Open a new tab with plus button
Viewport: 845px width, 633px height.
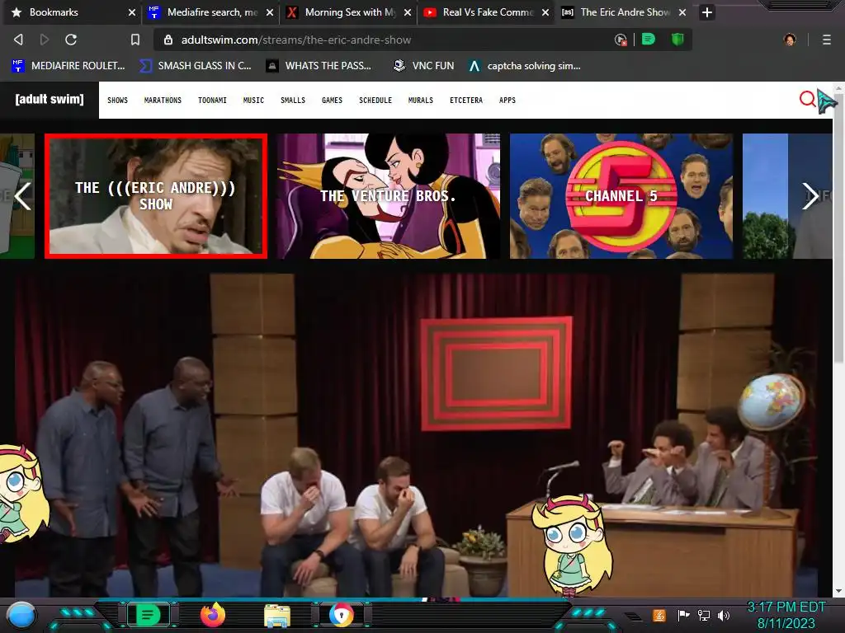(707, 12)
